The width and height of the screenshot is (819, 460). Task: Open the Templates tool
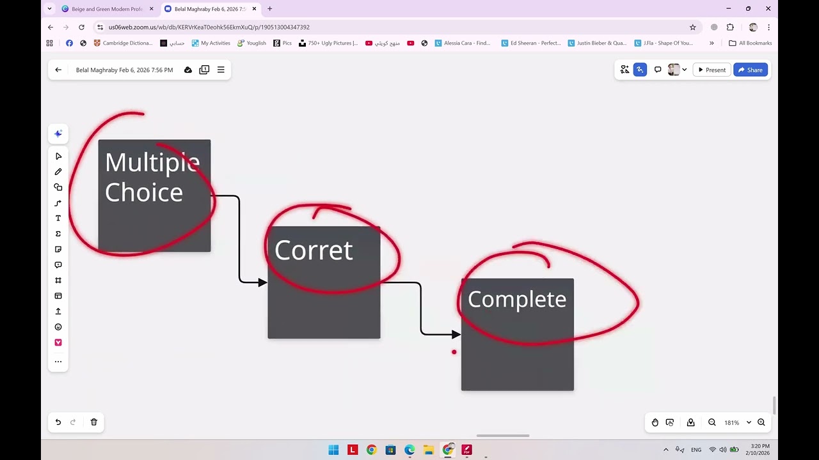click(x=58, y=296)
